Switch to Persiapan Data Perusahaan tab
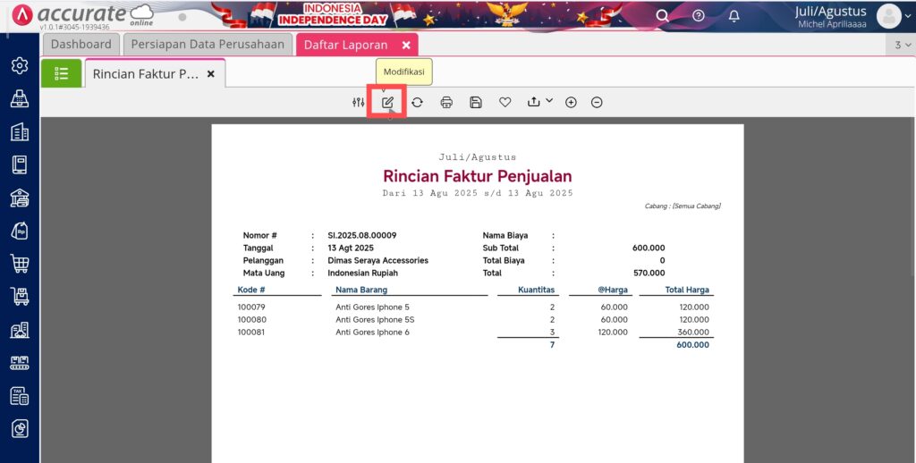This screenshot has width=916, height=463. pyautogui.click(x=208, y=45)
